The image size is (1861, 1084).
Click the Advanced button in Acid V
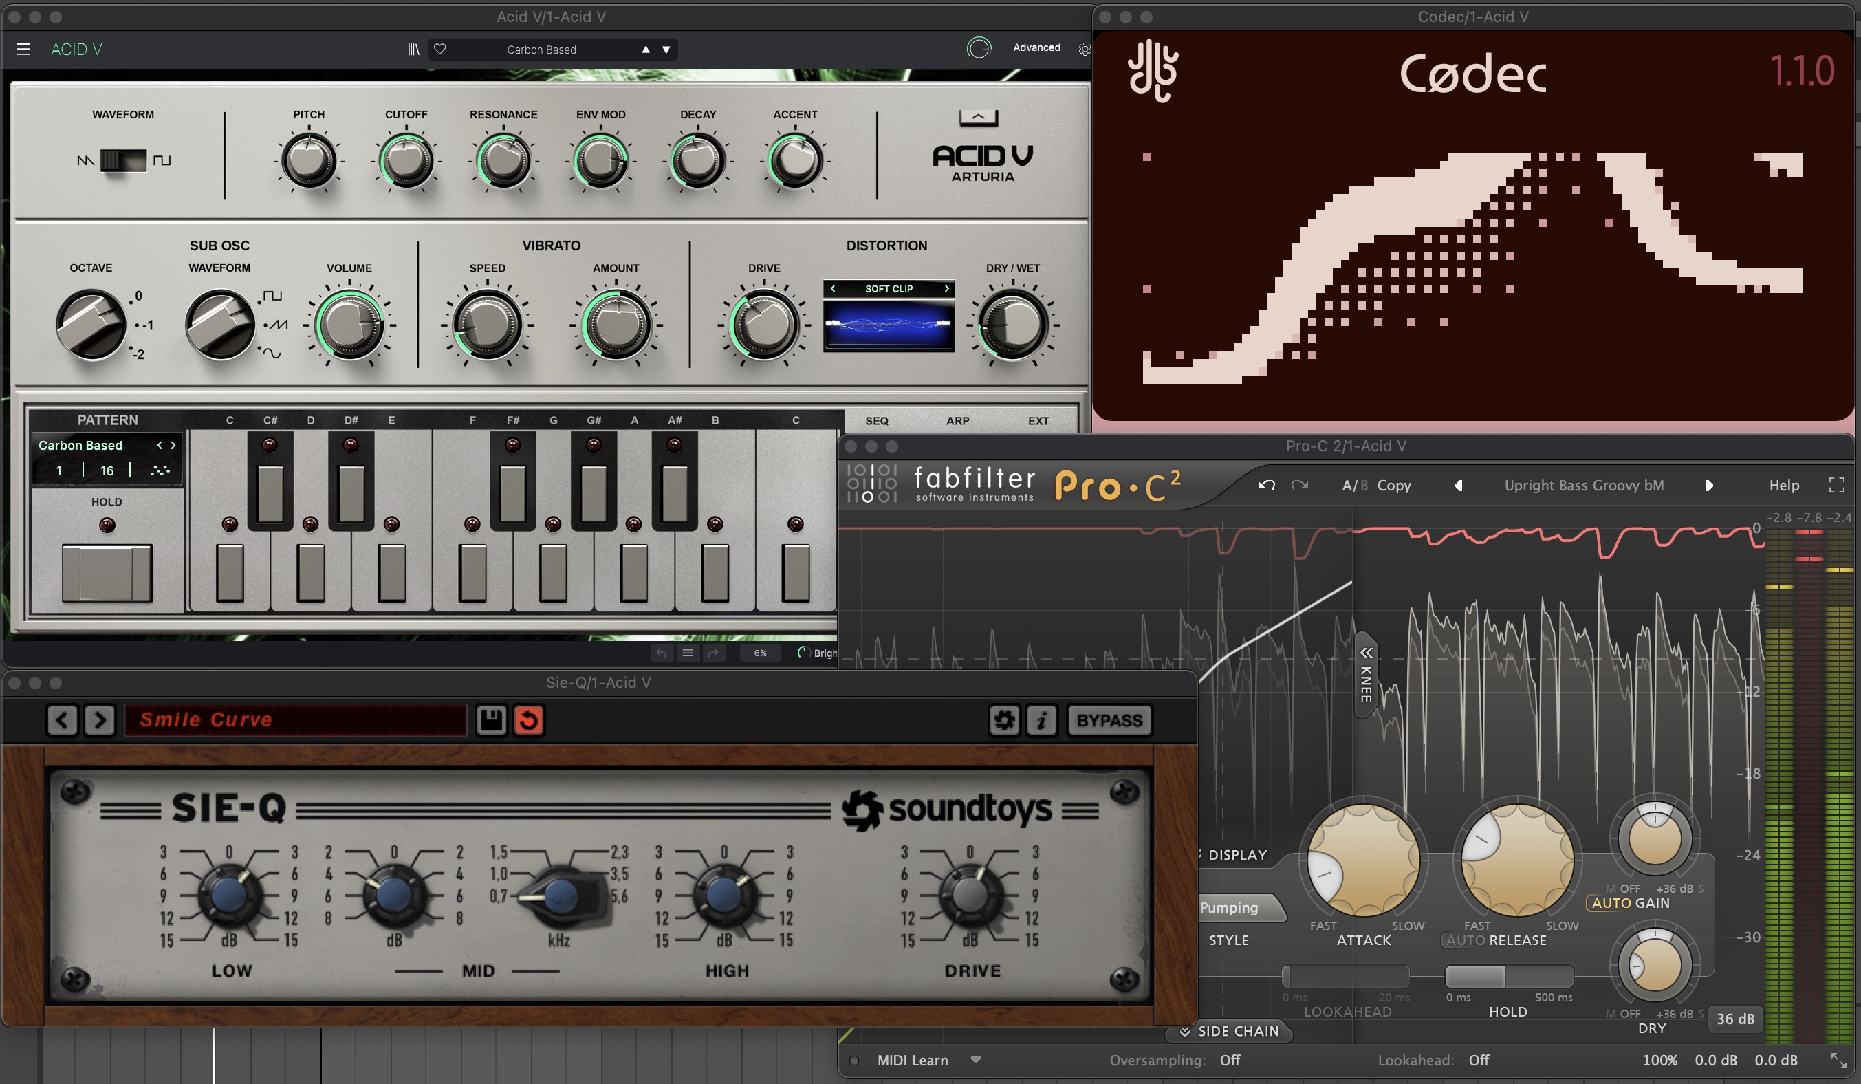point(1036,48)
